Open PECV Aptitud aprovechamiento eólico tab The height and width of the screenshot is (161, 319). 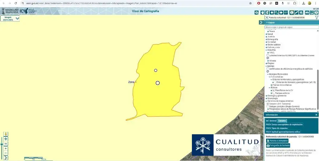283,132
